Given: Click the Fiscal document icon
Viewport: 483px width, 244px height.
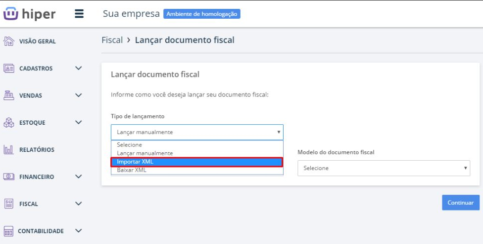Looking at the screenshot, I should pos(8,204).
